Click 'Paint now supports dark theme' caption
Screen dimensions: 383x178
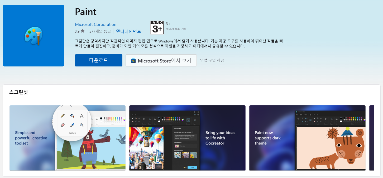click(268, 138)
